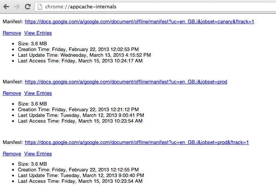Remove the canary manifest appcache
Viewport: 276px width, 195px height.
[12, 33]
